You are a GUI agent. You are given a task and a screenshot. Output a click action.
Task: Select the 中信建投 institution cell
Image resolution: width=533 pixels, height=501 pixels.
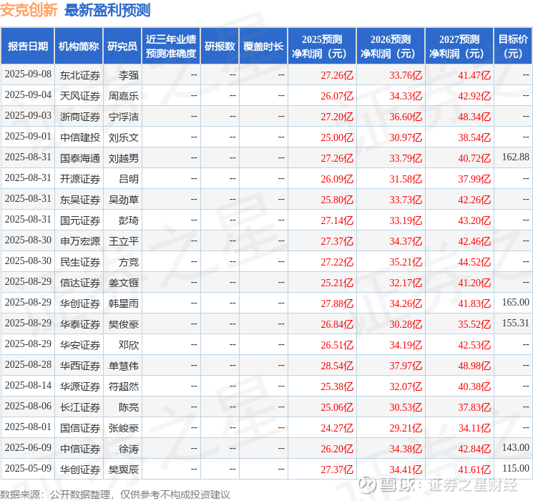80,137
